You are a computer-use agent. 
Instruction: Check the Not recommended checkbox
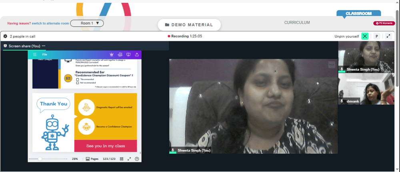[78, 83]
